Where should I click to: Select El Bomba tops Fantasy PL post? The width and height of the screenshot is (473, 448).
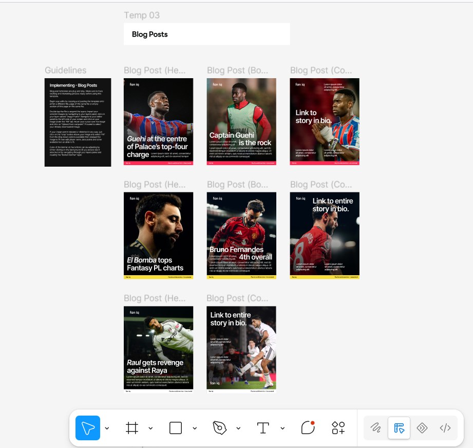pos(158,236)
